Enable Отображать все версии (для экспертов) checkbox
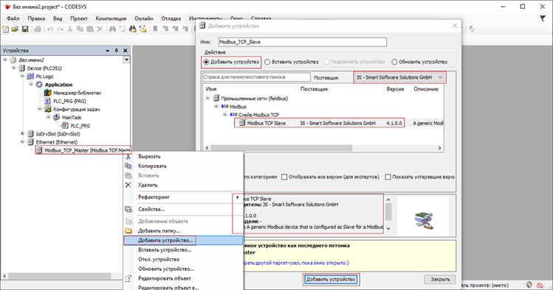Viewport: 553px width, 290px height. tap(284, 177)
